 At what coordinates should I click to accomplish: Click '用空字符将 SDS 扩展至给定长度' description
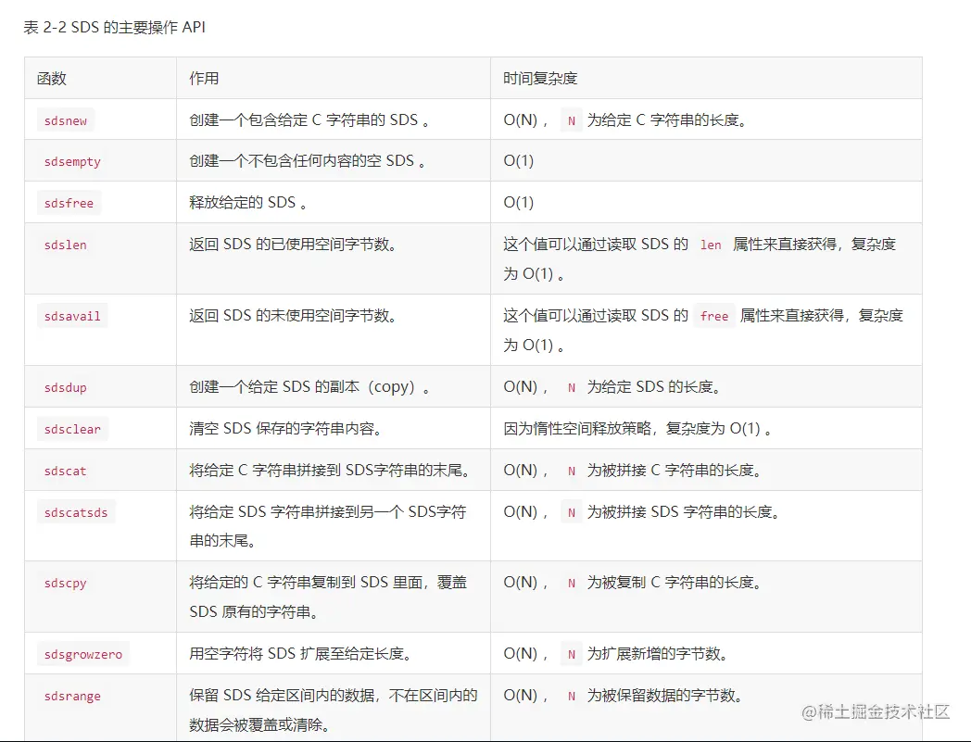tap(300, 654)
